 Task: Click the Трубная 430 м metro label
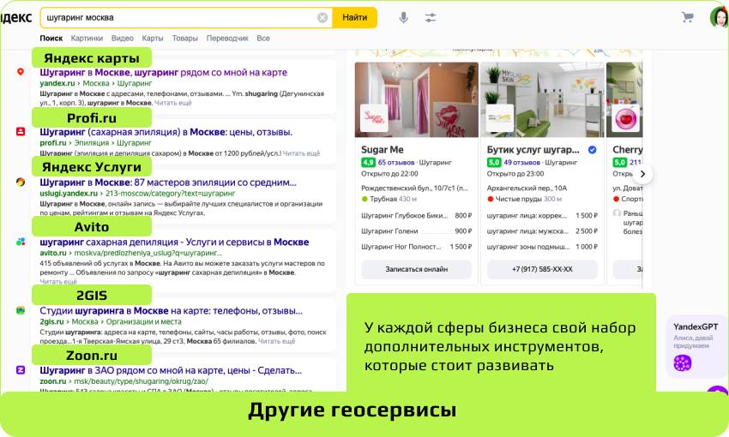(x=389, y=199)
